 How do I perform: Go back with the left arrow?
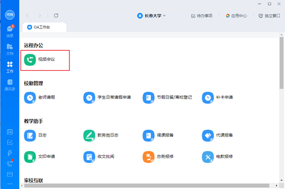coord(27,15)
